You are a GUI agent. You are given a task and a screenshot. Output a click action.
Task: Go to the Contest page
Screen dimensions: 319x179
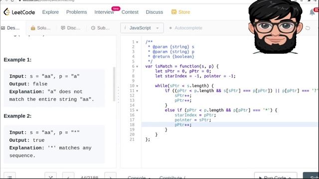(x=130, y=12)
